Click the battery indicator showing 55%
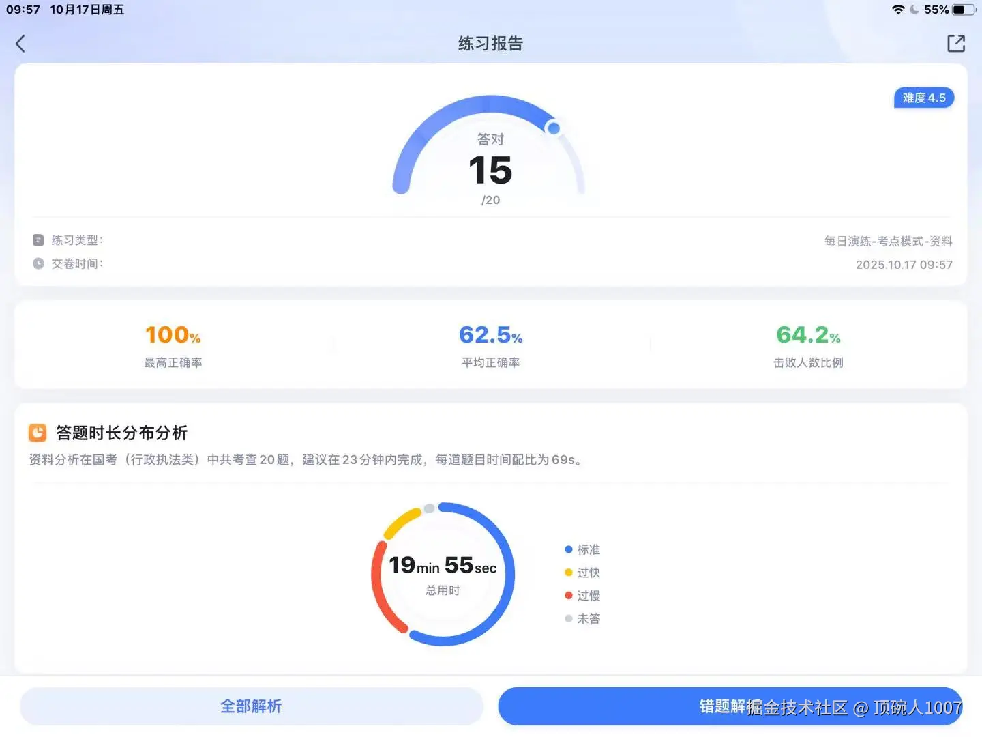The image size is (982, 737). [x=962, y=10]
